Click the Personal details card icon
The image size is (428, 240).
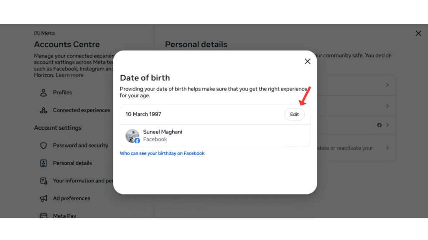(43, 163)
